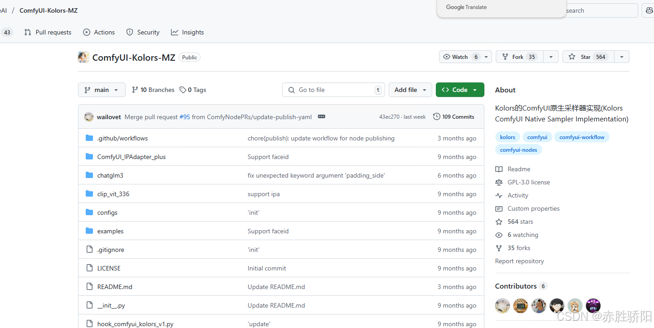Image resolution: width=654 pixels, height=328 pixels.
Task: Open pull request #95 link
Action: [185, 117]
